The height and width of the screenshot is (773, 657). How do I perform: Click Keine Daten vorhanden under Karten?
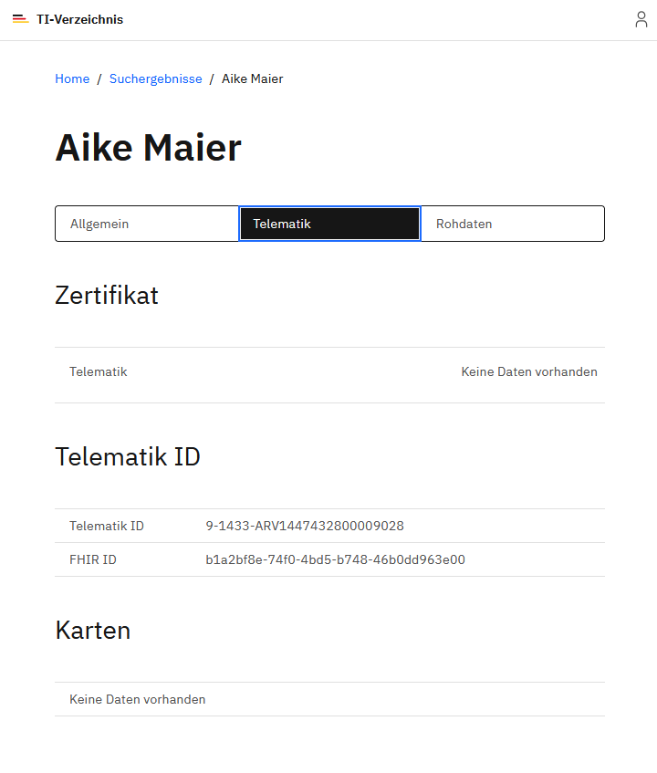137,700
